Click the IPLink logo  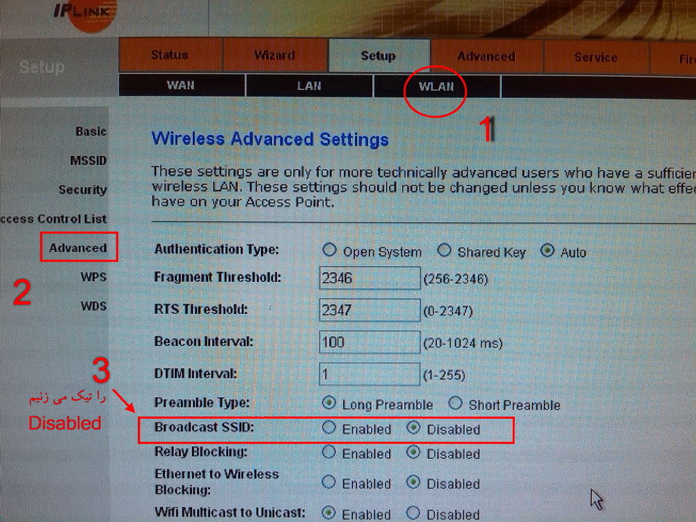84,13
